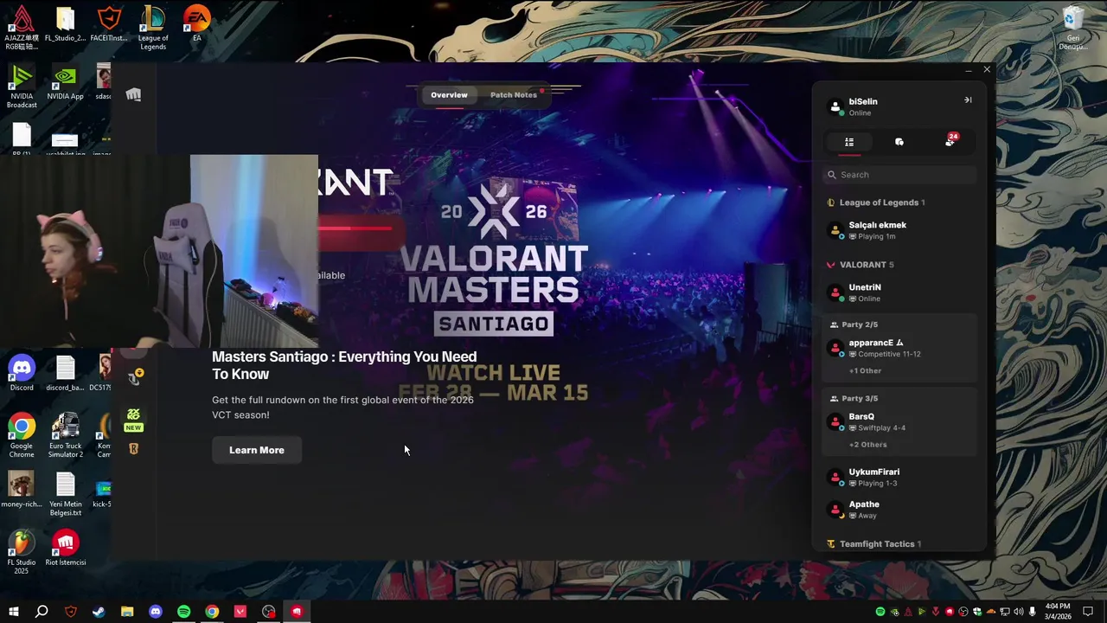
Task: Open taskbar clock showing 4:04 PM
Action: (1059, 612)
